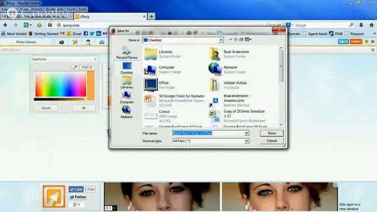The height and width of the screenshot is (212, 377).
Task: Open the History menu
Action: tap(37, 9)
